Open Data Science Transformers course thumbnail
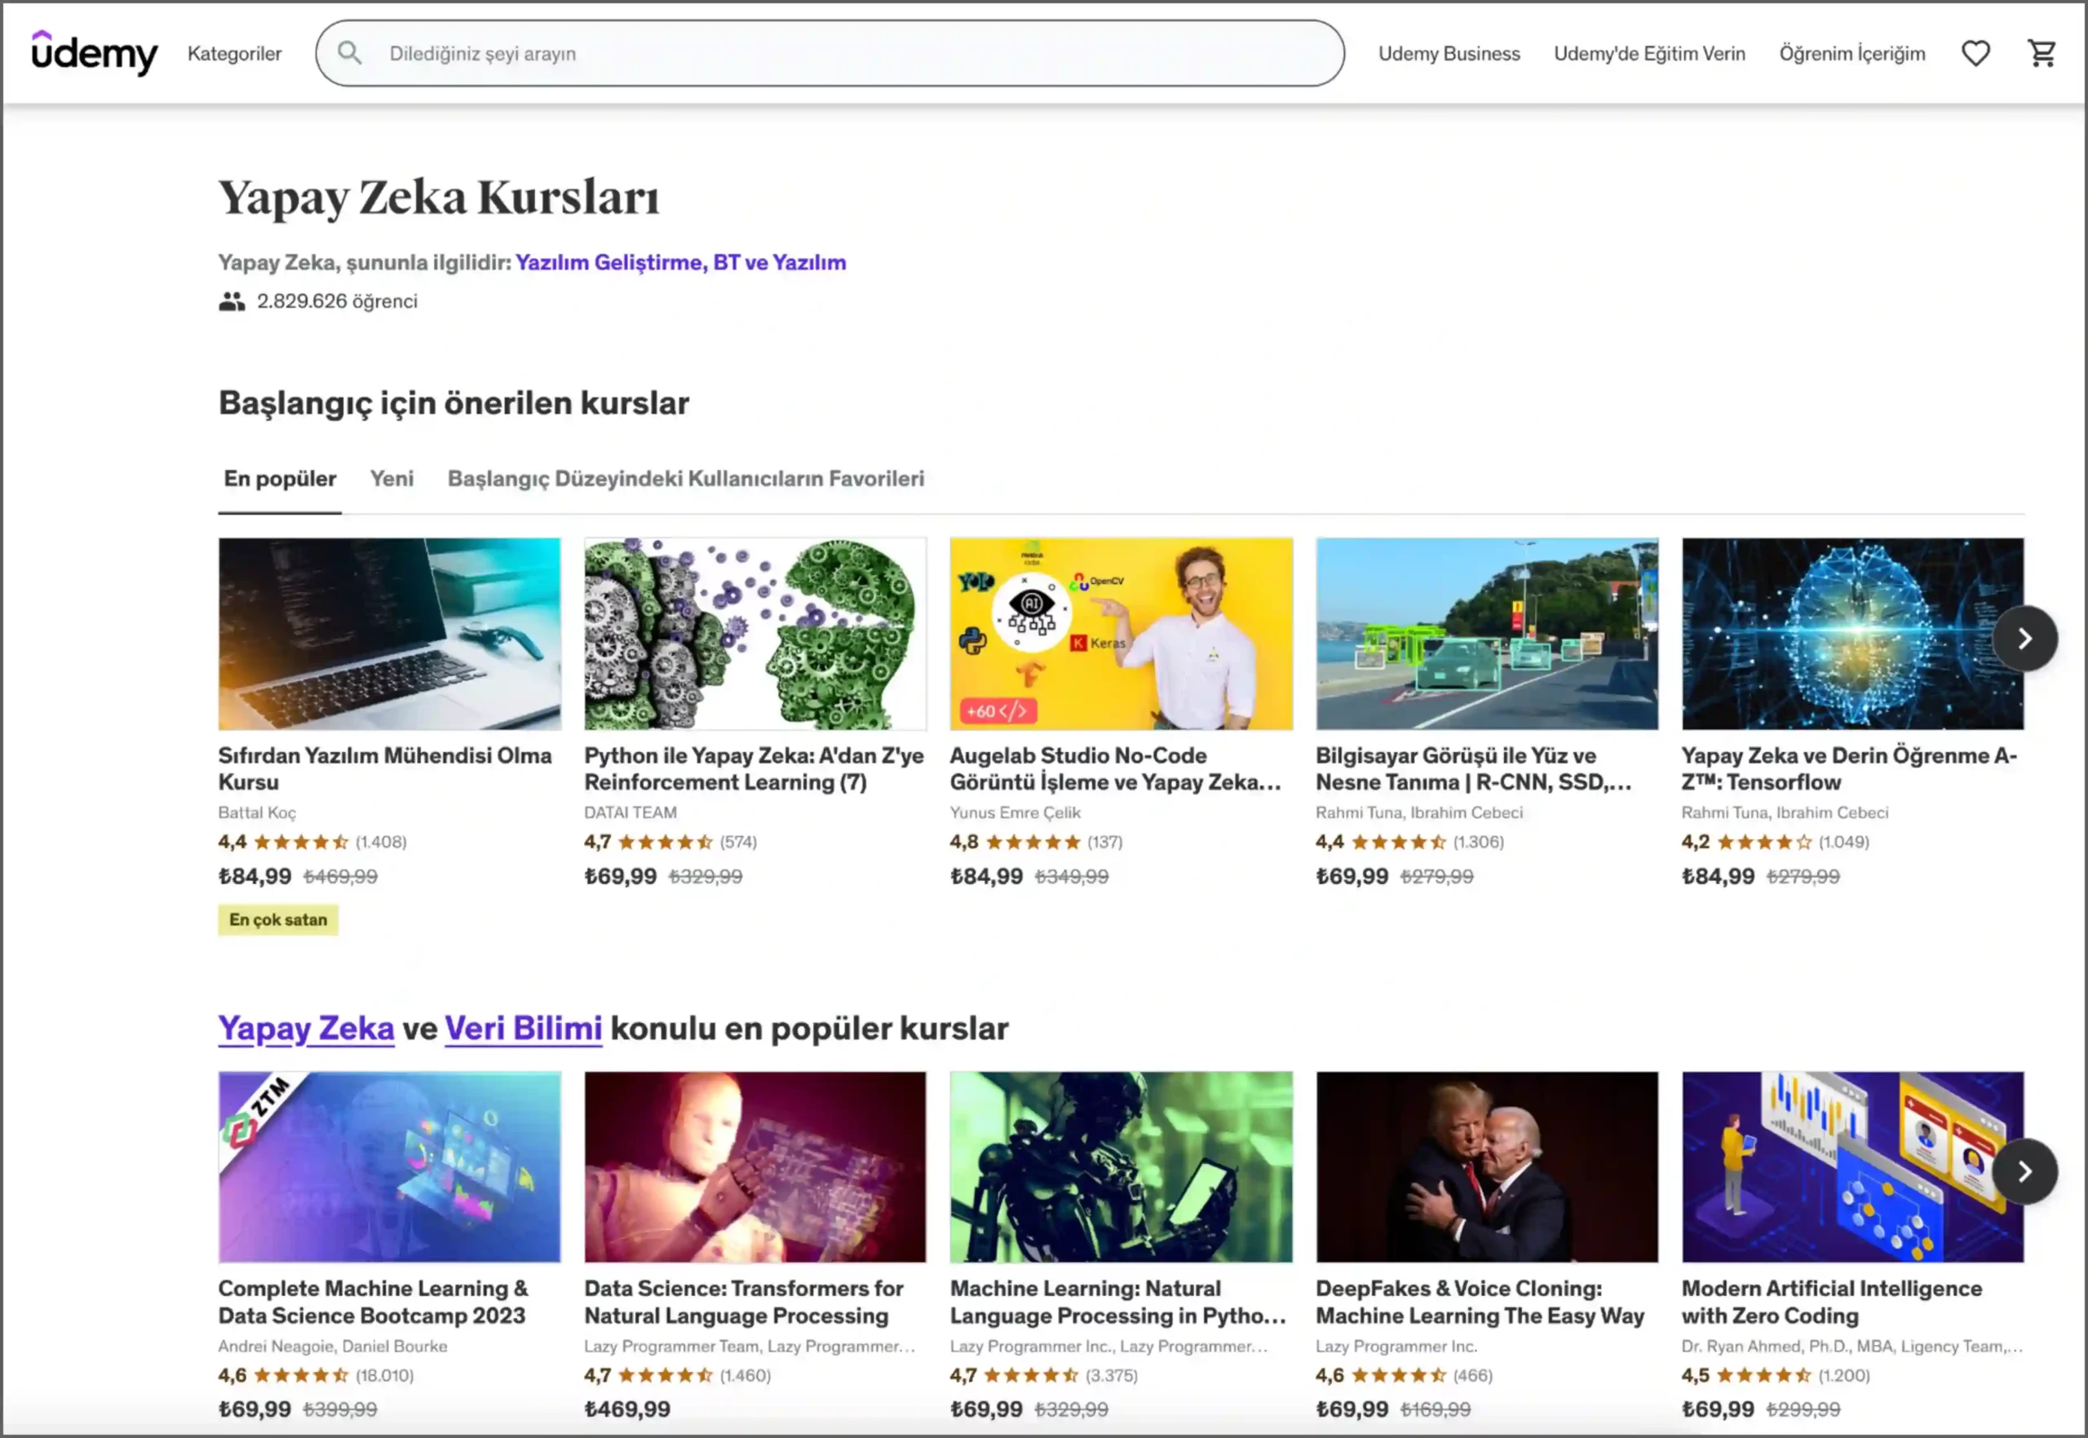The width and height of the screenshot is (2088, 1438). tap(754, 1167)
